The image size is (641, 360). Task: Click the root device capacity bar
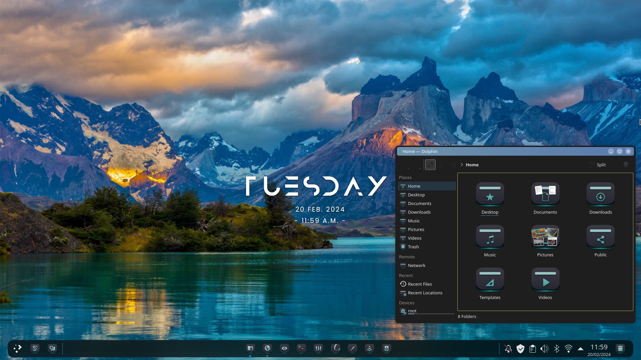click(431, 314)
